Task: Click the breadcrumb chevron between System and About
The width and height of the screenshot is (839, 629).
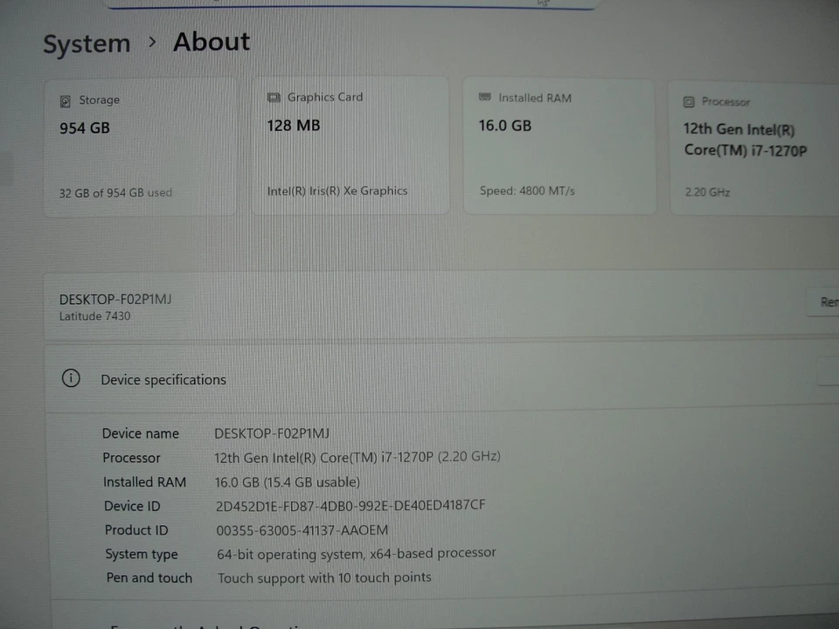Action: pyautogui.click(x=153, y=42)
